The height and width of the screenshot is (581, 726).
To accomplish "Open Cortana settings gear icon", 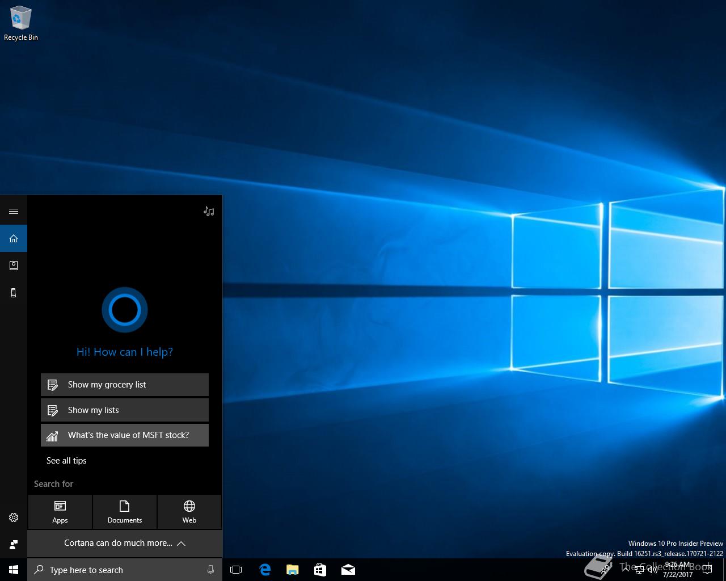I will tap(14, 517).
